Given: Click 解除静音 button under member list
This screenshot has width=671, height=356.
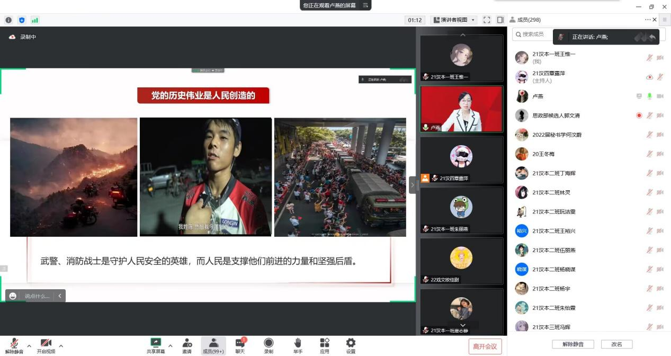Looking at the screenshot, I should click(573, 344).
